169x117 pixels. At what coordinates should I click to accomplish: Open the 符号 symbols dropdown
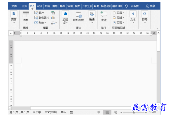click(145, 17)
